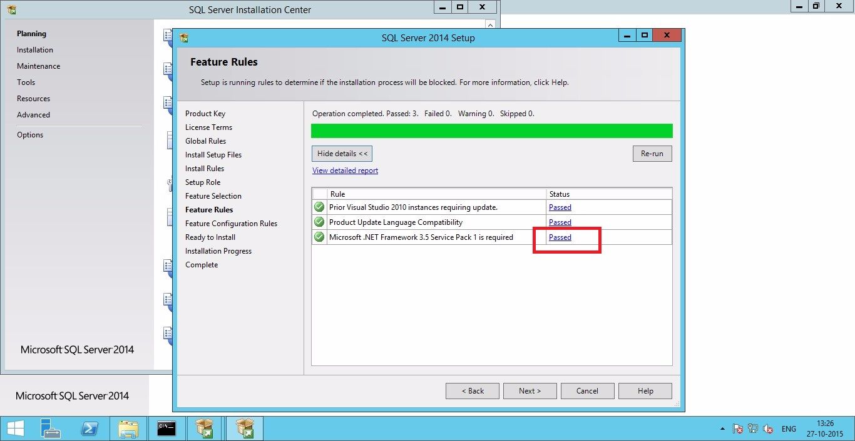Proceed with the Next button
Image resolution: width=855 pixels, height=441 pixels.
pyautogui.click(x=530, y=391)
